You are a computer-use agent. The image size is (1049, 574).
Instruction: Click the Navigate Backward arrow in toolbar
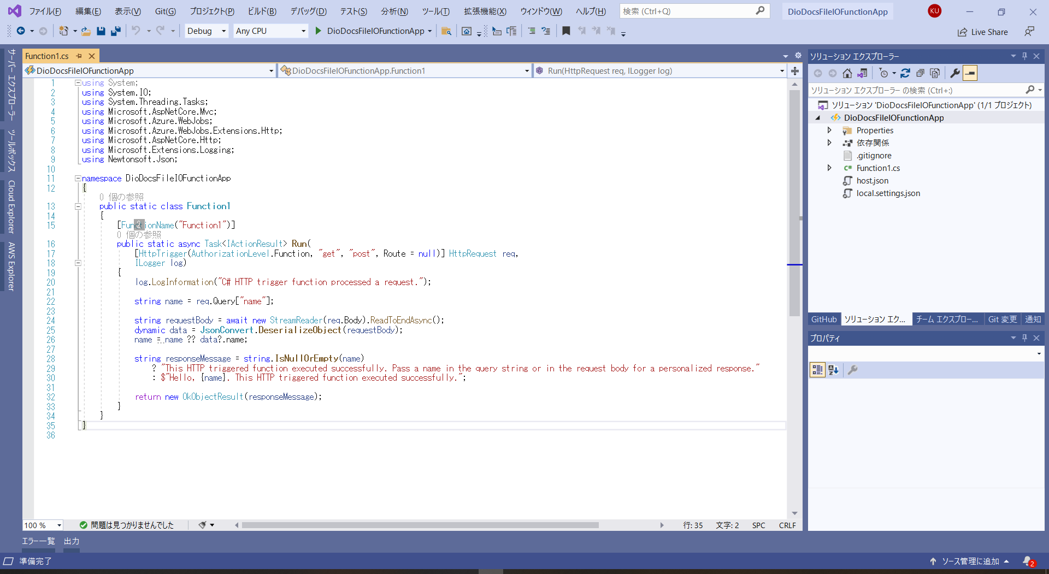coord(21,31)
